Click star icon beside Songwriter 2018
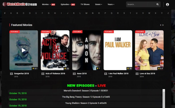 tap(11, 74)
